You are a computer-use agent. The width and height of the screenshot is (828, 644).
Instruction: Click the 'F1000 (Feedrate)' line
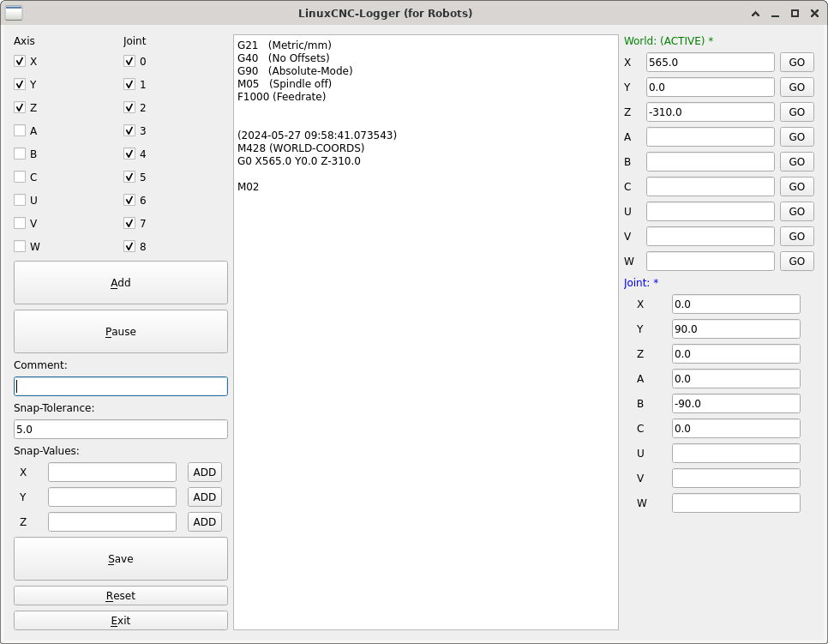coord(281,97)
